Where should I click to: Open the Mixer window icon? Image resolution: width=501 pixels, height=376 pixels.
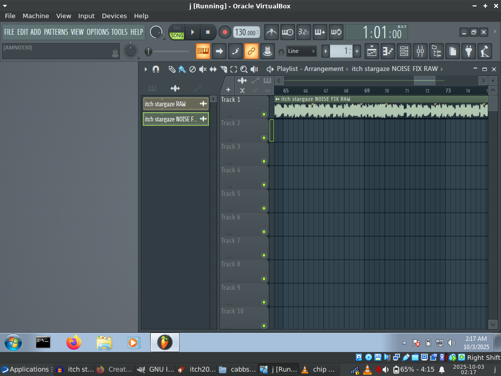point(420,51)
